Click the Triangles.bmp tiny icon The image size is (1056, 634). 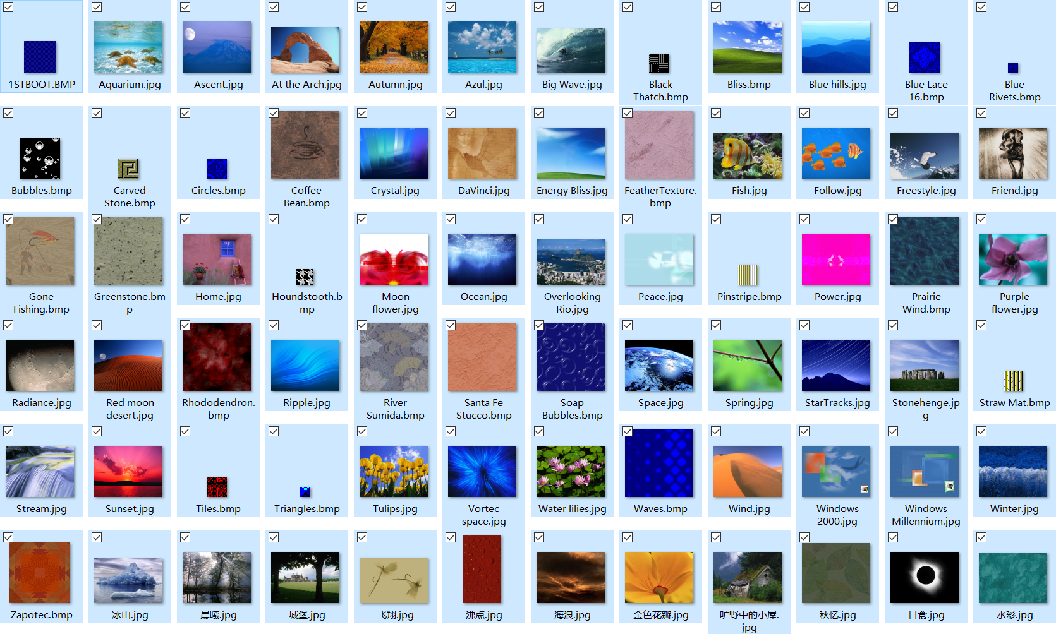[x=305, y=492]
